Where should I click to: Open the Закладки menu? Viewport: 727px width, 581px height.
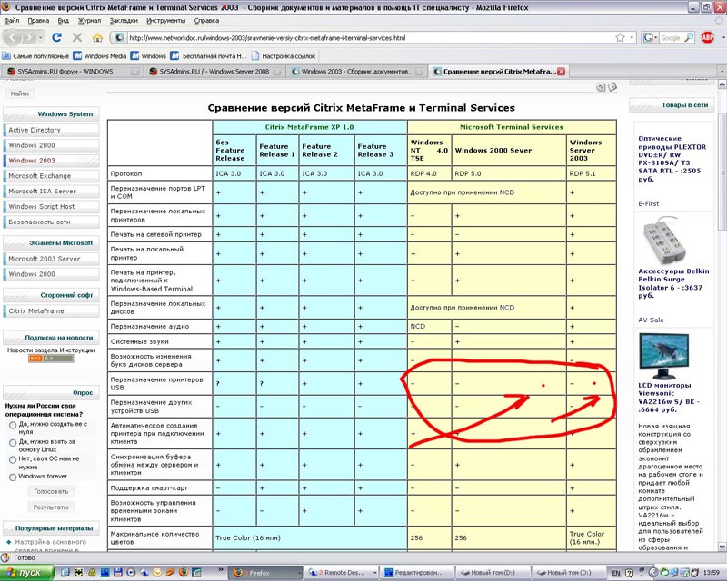tap(124, 20)
